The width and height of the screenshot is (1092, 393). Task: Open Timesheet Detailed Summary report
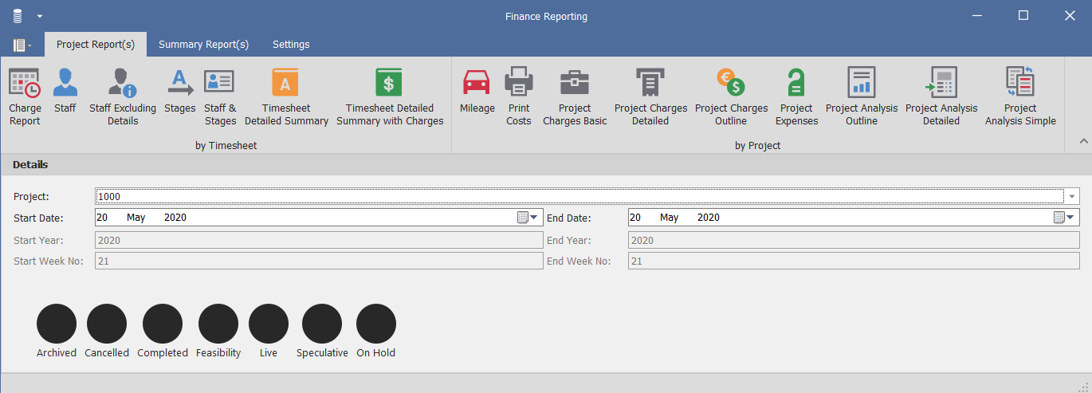pos(286,96)
